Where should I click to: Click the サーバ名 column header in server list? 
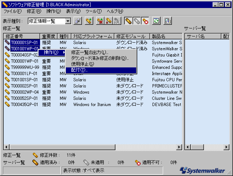pos(203,36)
